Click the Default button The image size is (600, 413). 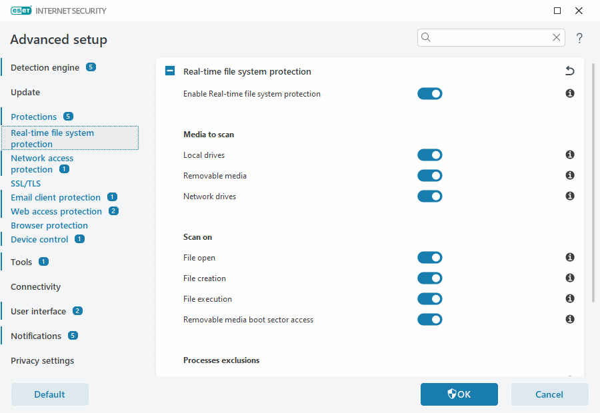pyautogui.click(x=49, y=394)
